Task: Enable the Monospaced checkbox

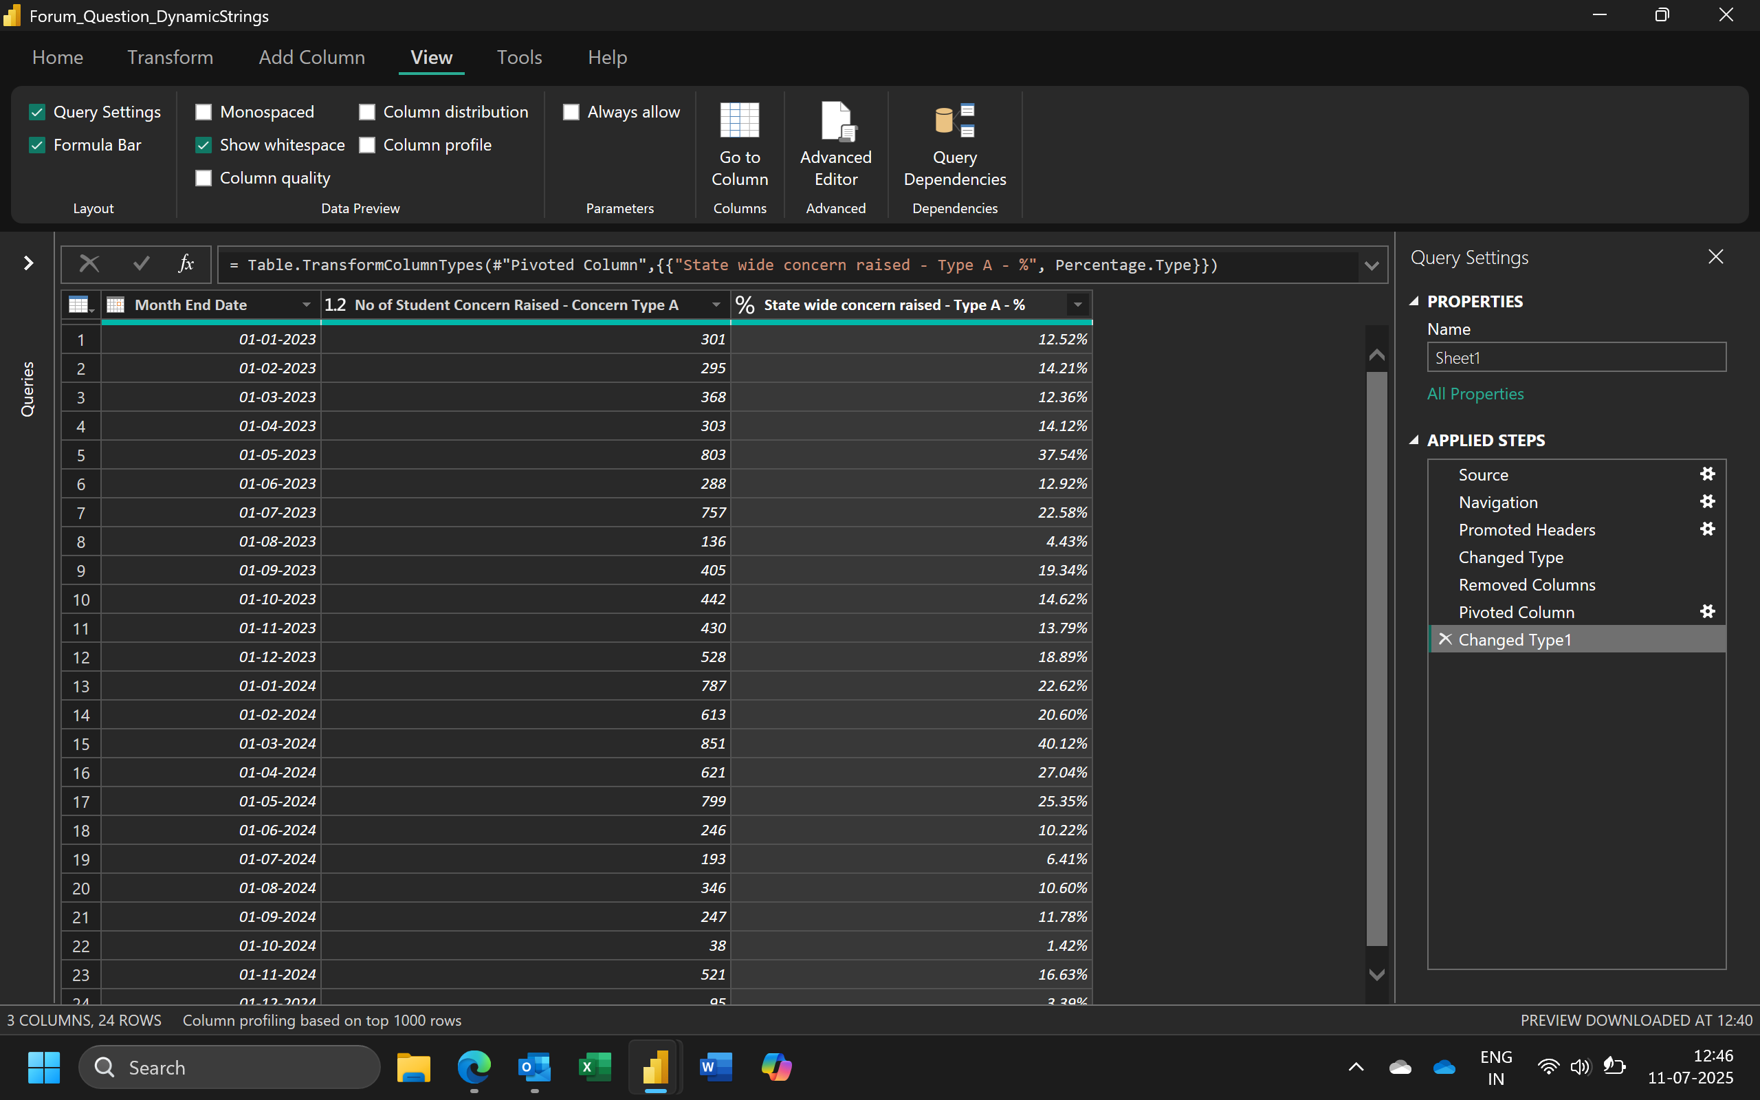Action: tap(203, 112)
